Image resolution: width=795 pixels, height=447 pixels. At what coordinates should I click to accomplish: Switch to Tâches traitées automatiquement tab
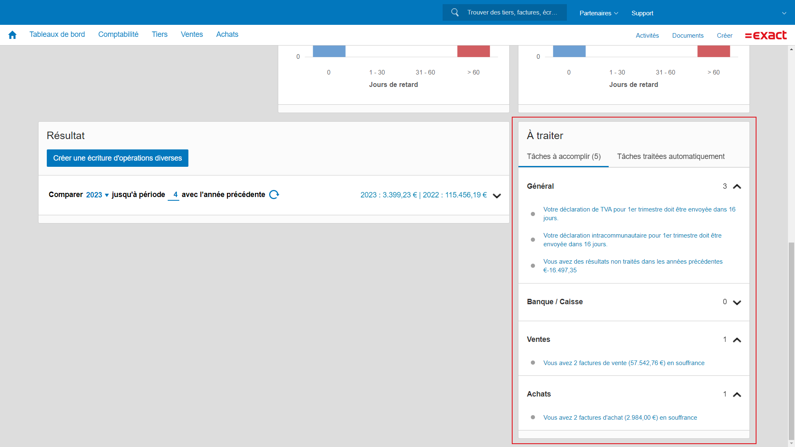point(670,156)
